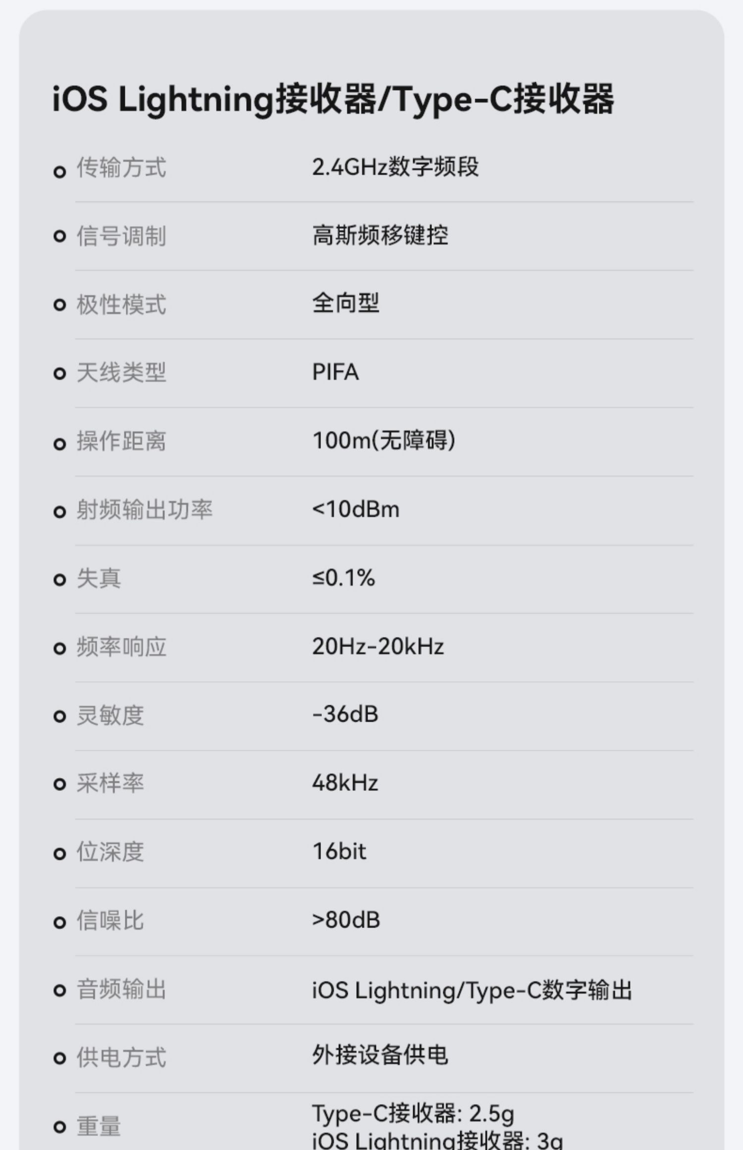
Task: Select the bullet beside 失真
Action: point(59,579)
